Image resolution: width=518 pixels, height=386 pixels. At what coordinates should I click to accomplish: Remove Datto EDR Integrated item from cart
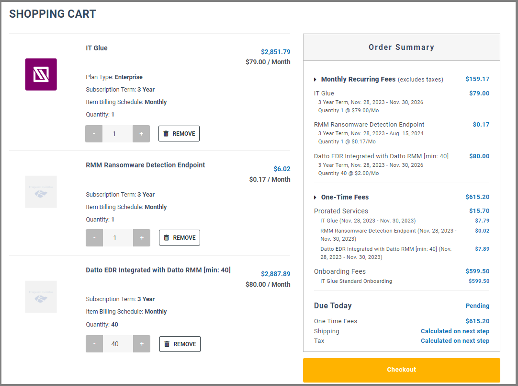(180, 344)
